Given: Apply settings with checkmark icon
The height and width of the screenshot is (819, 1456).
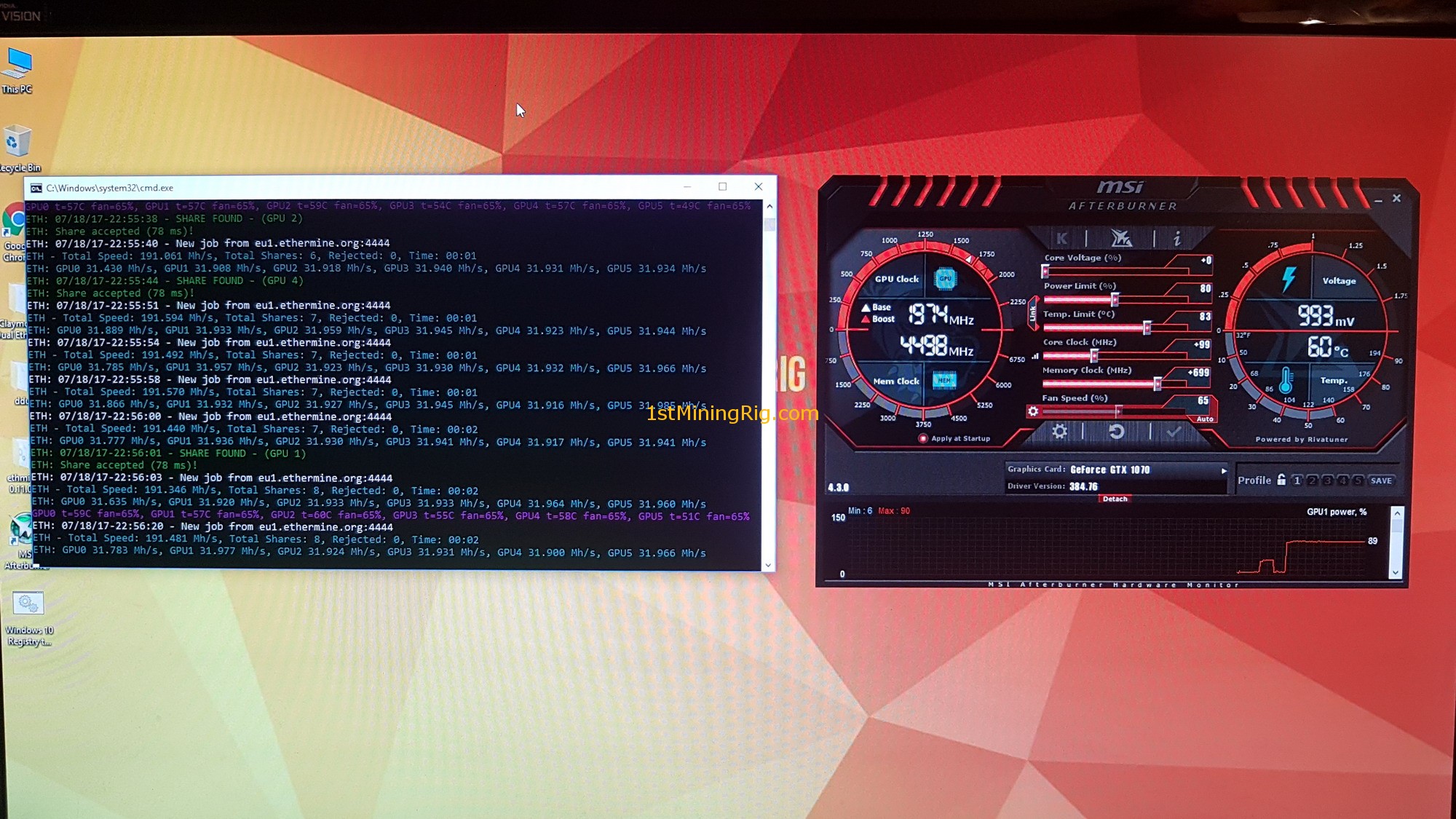Looking at the screenshot, I should coord(1174,432).
